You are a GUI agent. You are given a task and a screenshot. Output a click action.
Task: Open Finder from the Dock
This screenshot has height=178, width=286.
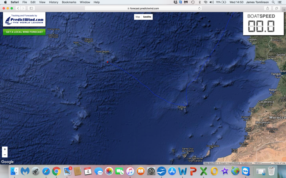[15, 171]
